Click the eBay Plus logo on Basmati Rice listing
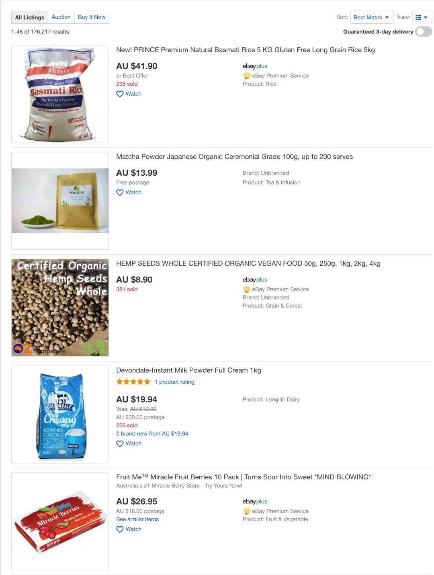This screenshot has width=434, height=575. click(x=255, y=66)
